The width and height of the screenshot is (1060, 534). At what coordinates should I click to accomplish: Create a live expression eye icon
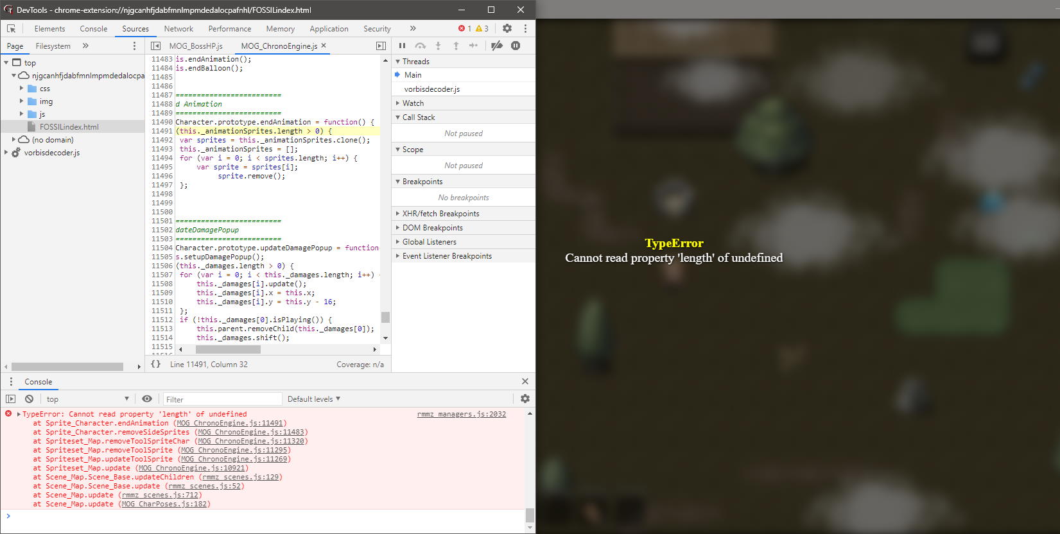147,399
